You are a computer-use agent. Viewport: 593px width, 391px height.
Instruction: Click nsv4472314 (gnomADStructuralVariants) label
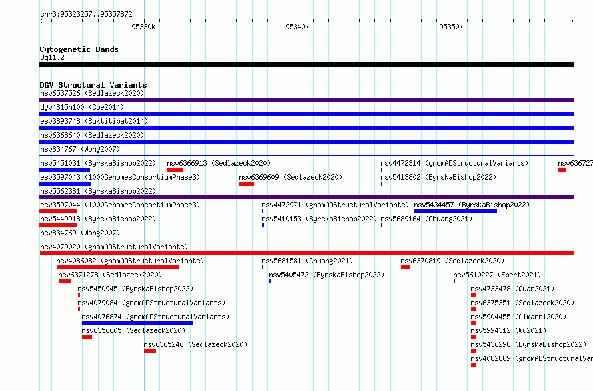tap(454, 163)
